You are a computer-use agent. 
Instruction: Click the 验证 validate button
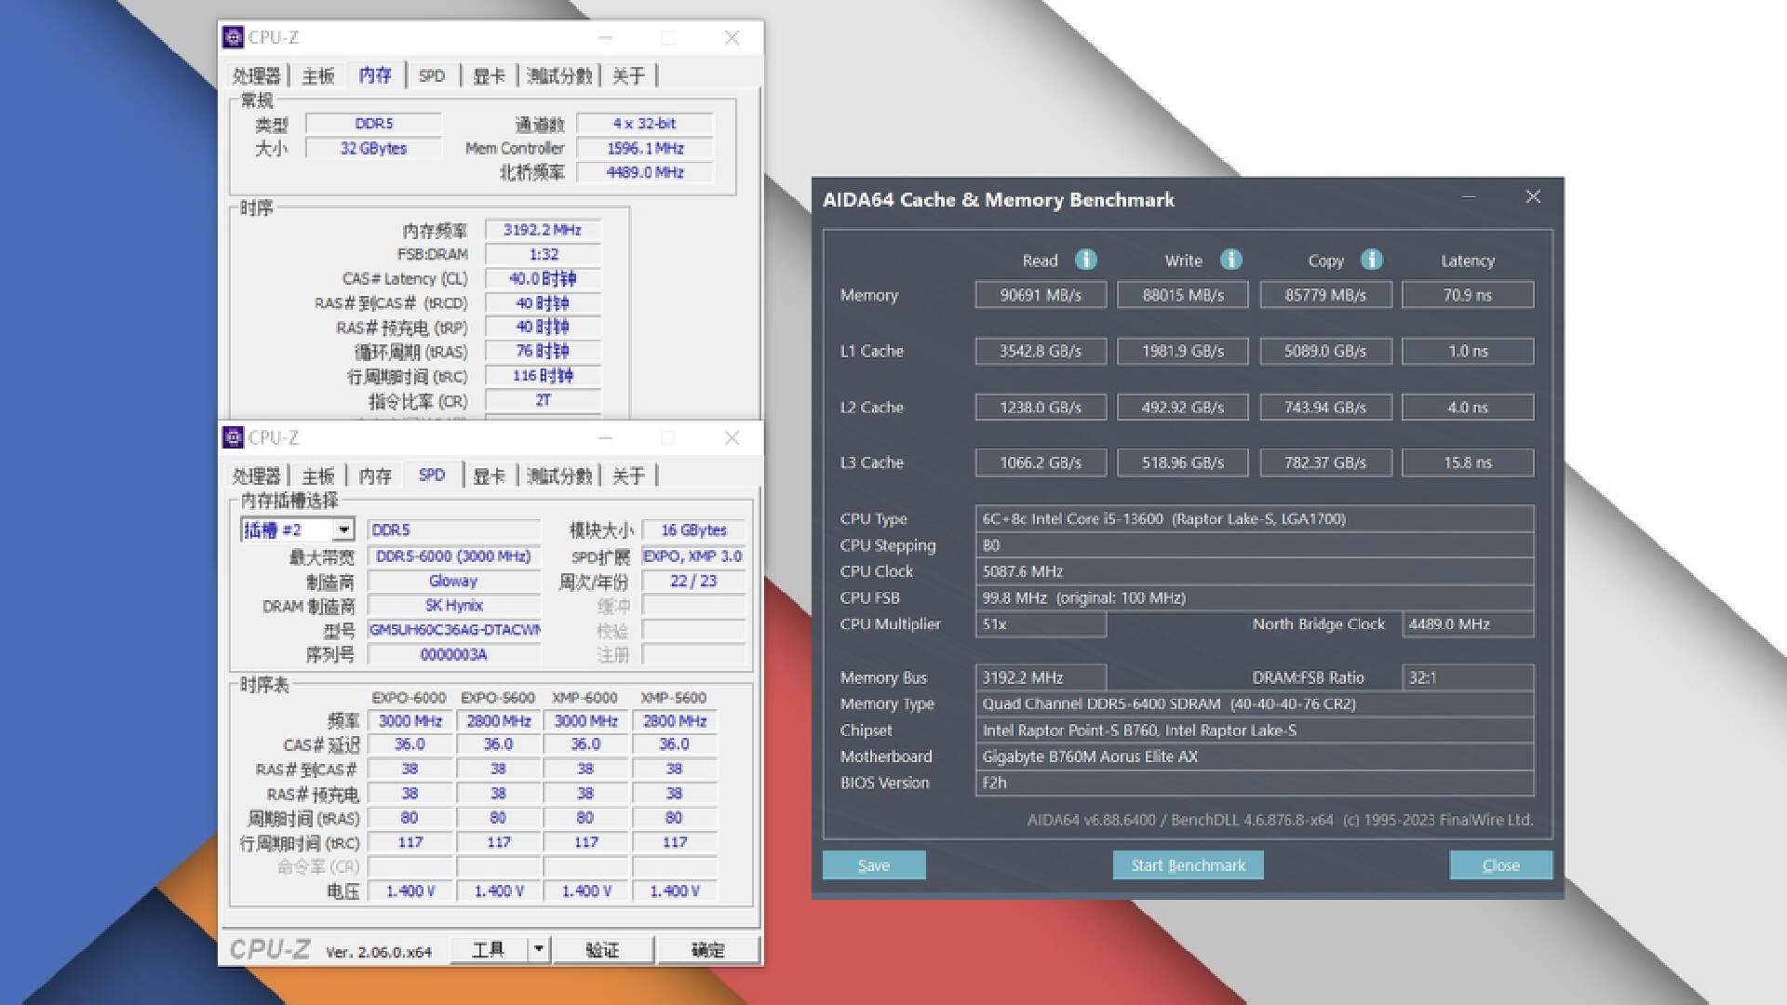coord(602,949)
